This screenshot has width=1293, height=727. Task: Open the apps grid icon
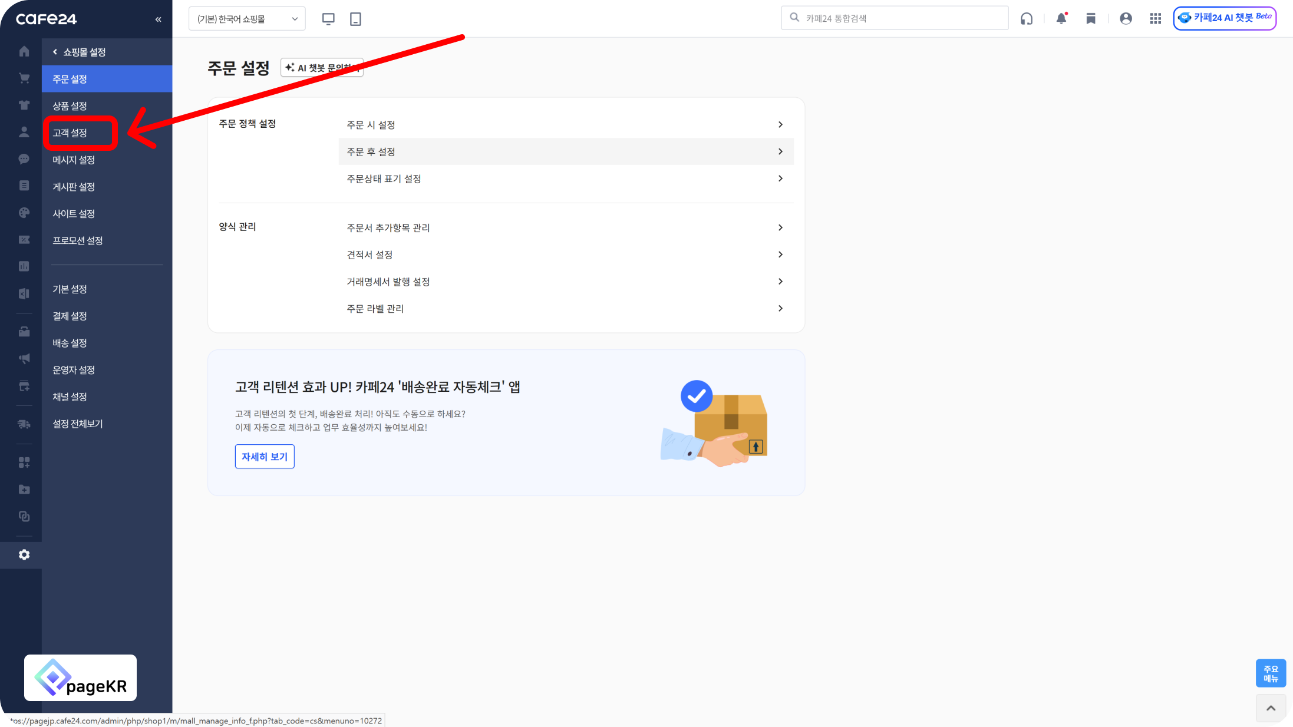pos(1155,18)
